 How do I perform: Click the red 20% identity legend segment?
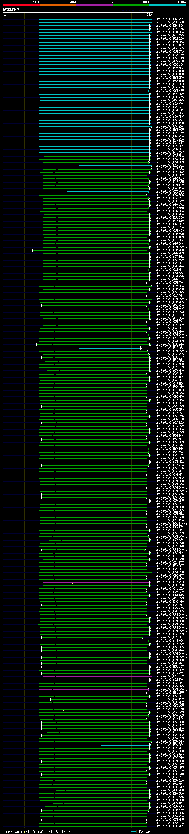[x=21, y=5]
